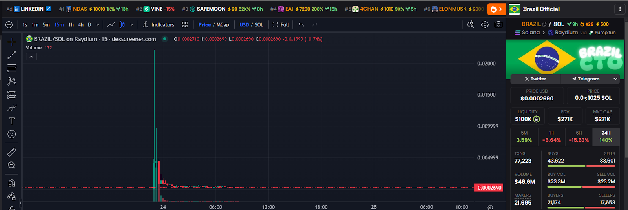
Task: Expand the chart style dropdown arrow
Action: click(x=132, y=25)
